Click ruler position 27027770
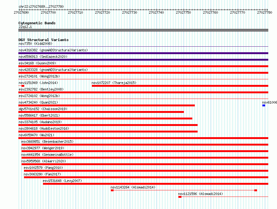Viewport: 277px width, 209px height. pyautogui.click(x=237, y=12)
